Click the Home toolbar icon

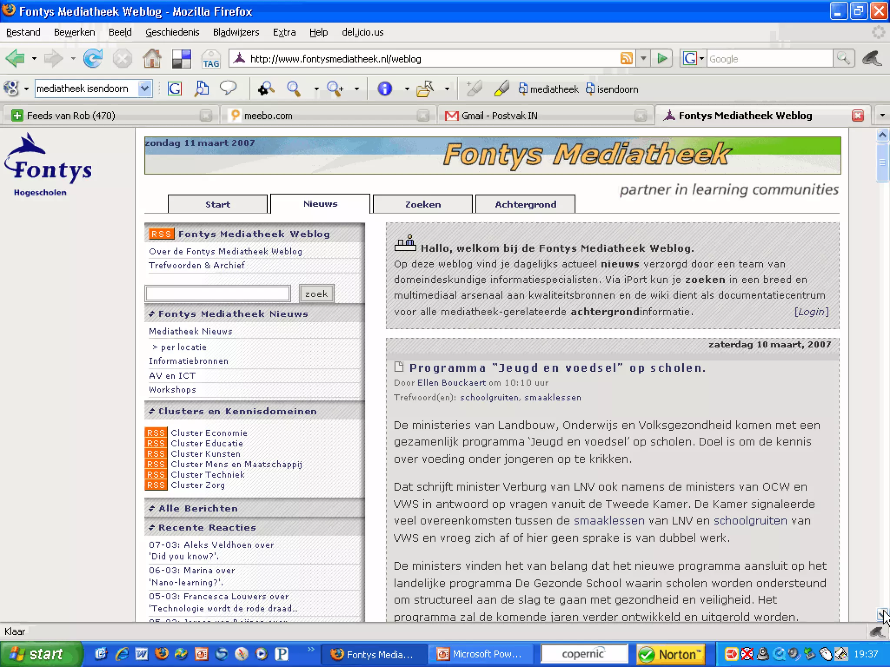152,59
